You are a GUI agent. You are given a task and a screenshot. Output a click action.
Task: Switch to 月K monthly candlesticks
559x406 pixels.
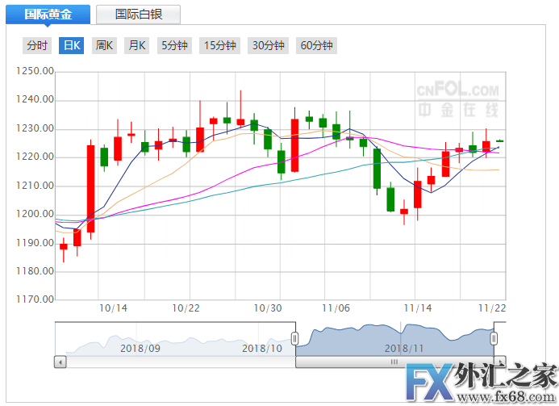tap(136, 45)
